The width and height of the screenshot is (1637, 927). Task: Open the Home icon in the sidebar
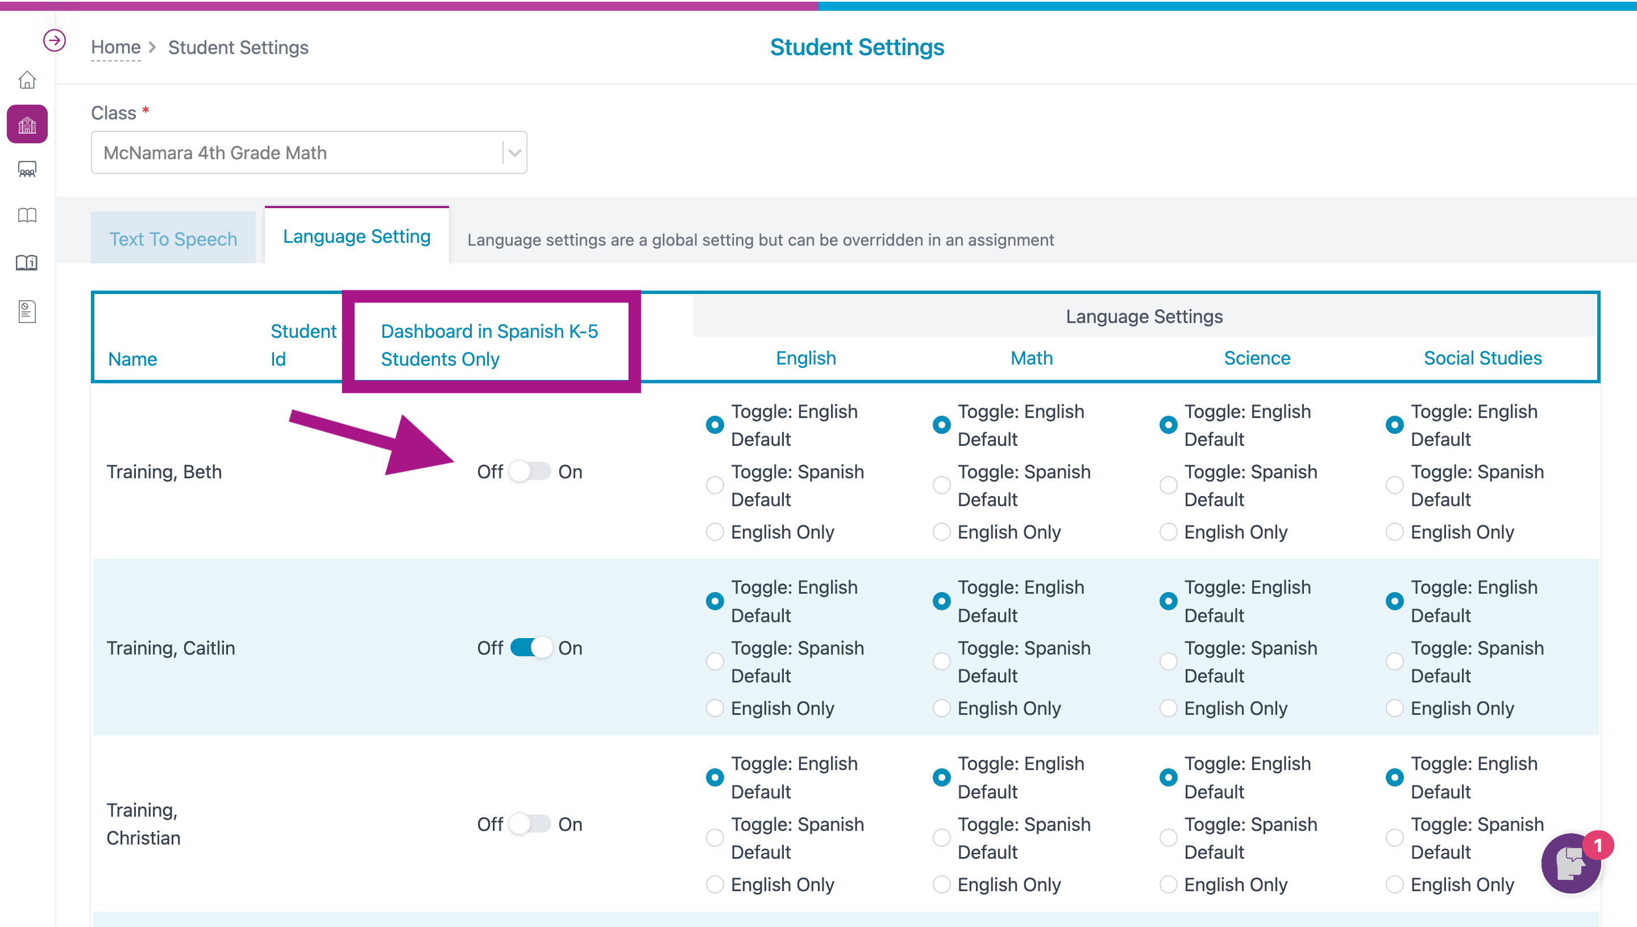(x=27, y=80)
